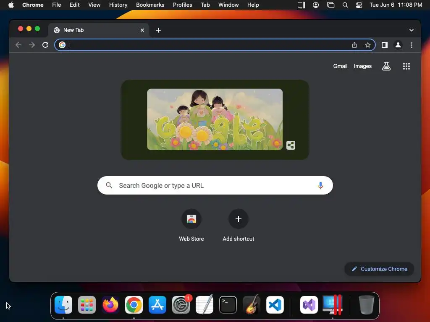Screen dimensions: 430x322
Task: Open the Window menu
Action: pos(228,5)
